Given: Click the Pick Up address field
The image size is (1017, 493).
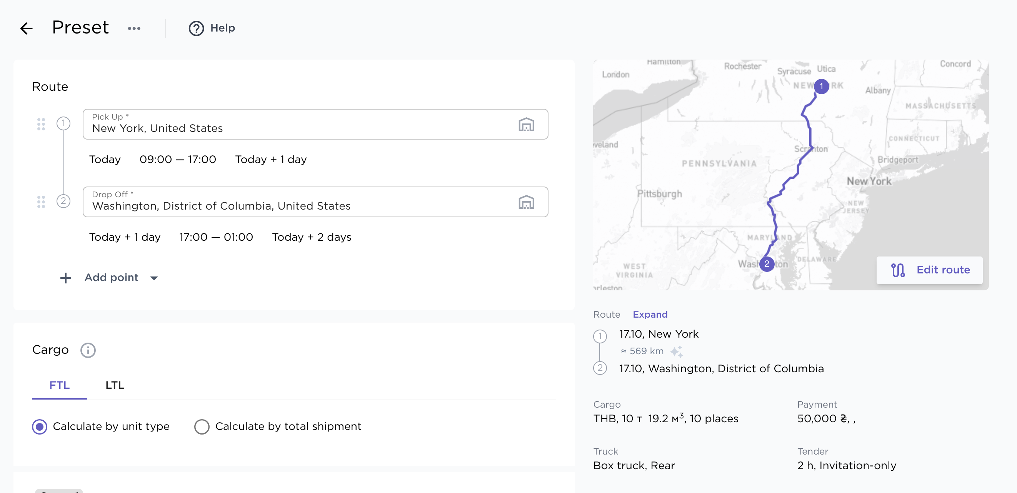Looking at the screenshot, I should pos(315,124).
